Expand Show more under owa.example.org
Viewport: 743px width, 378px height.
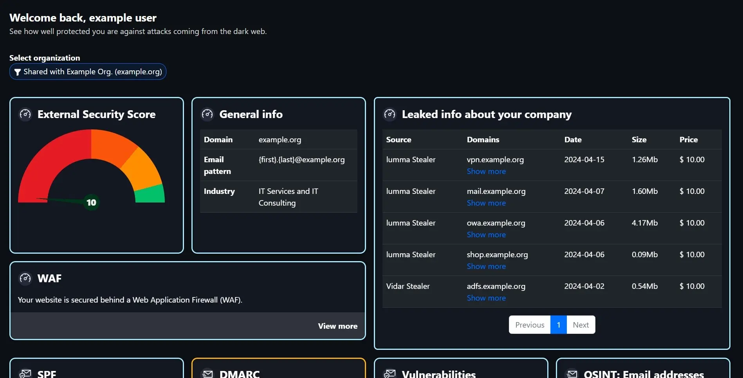pos(486,235)
